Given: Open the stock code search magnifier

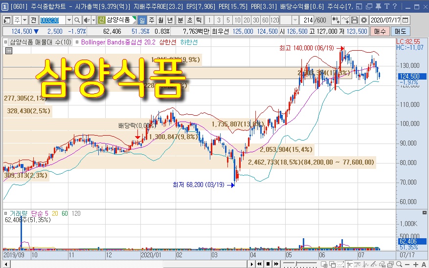Looking at the screenshot, I should [x=77, y=20].
